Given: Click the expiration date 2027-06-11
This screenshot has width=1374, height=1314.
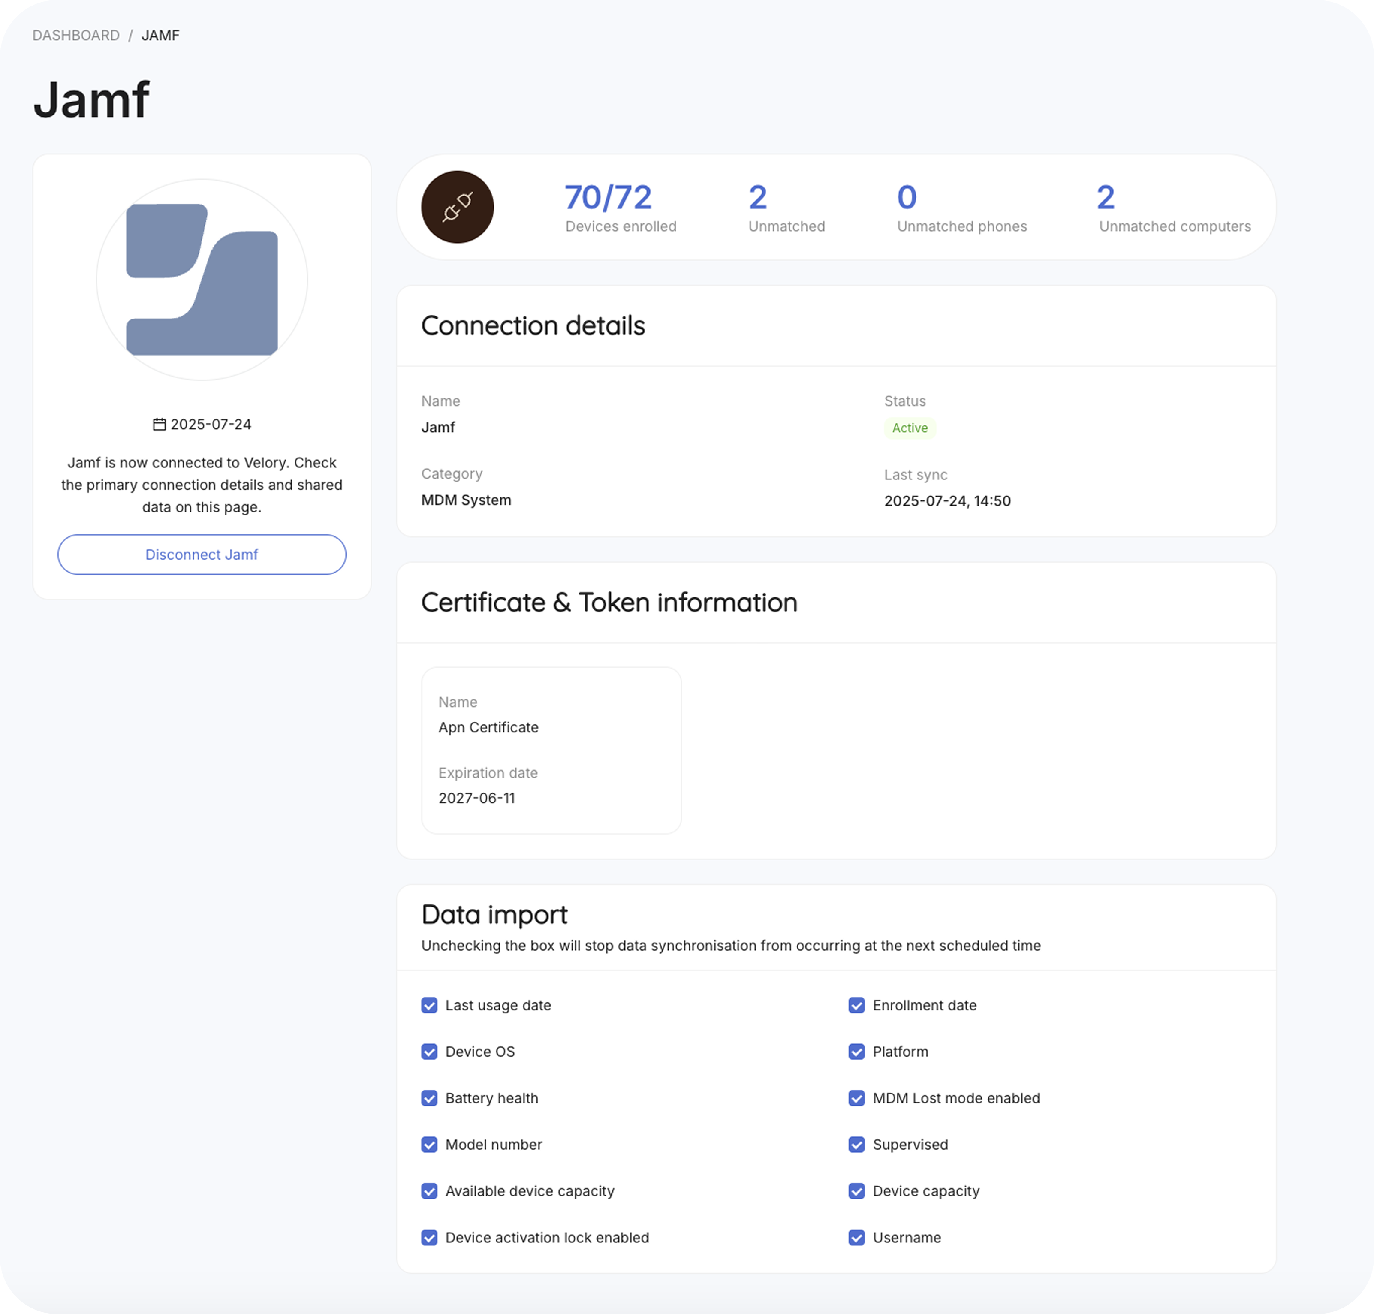Looking at the screenshot, I should [x=476, y=798].
